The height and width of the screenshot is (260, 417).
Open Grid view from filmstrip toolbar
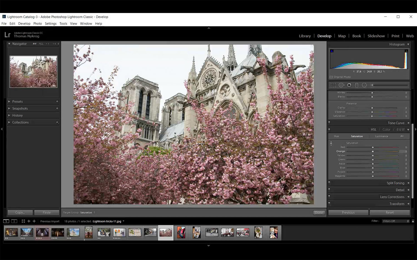pos(23,221)
